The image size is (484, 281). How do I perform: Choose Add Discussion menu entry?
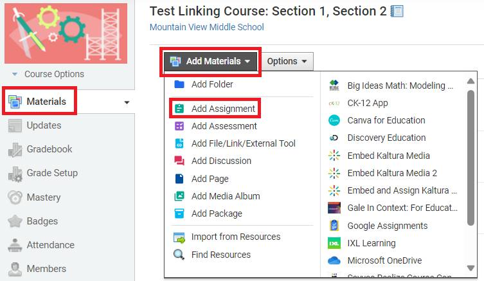tap(221, 161)
